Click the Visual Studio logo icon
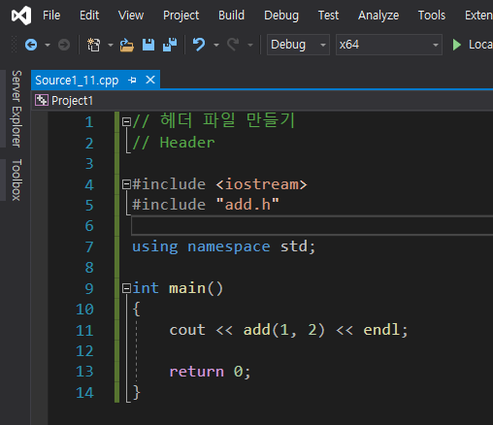 pyautogui.click(x=21, y=16)
